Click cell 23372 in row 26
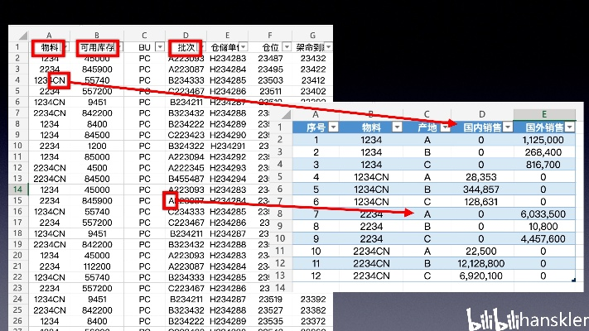589x331 pixels. 313,321
